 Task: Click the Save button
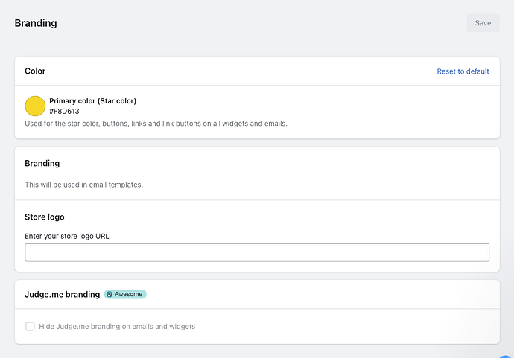point(483,23)
